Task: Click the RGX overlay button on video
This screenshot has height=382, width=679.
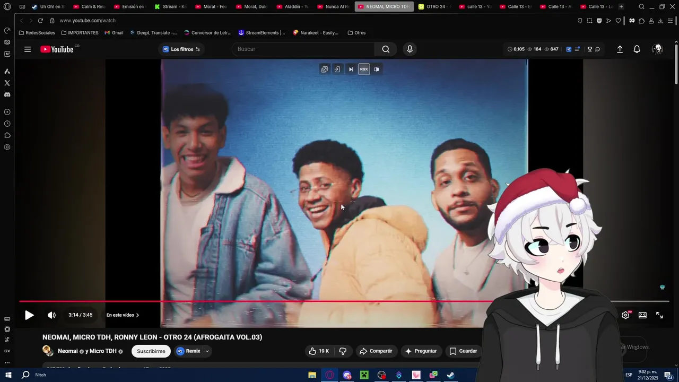Action: (x=364, y=69)
